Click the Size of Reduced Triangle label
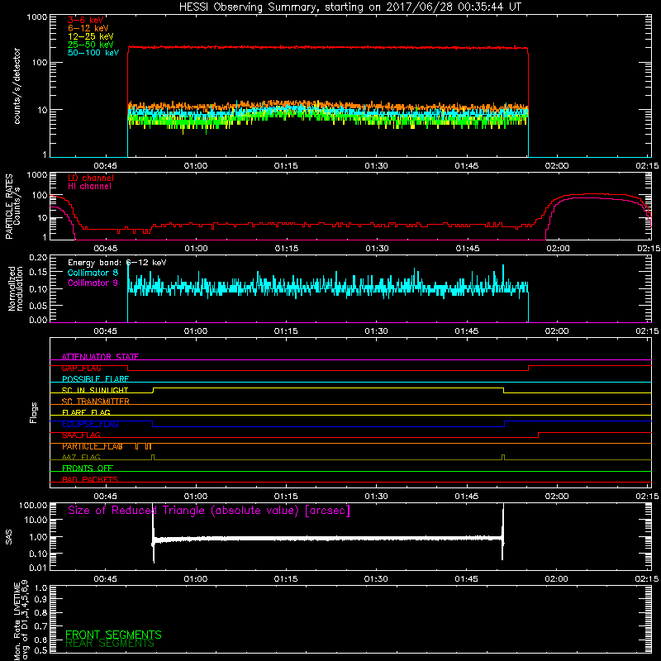 click(209, 511)
